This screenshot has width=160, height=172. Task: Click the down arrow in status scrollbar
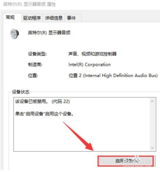152,148
